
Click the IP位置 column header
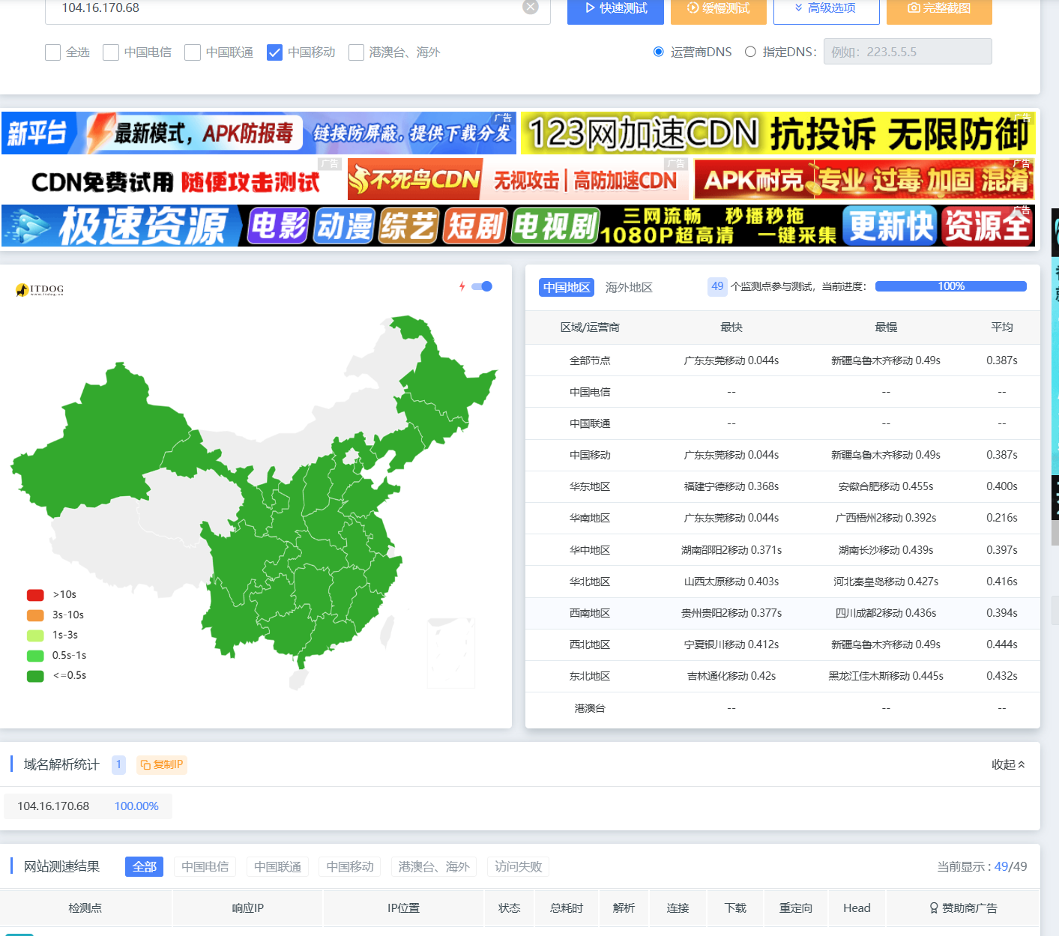(404, 908)
